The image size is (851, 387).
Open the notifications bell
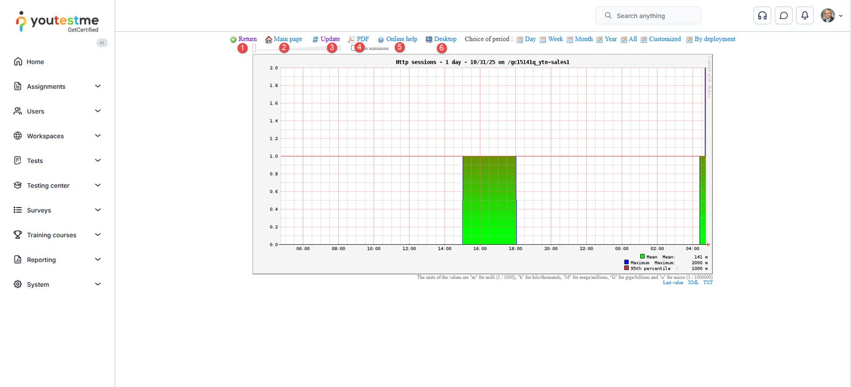(805, 15)
